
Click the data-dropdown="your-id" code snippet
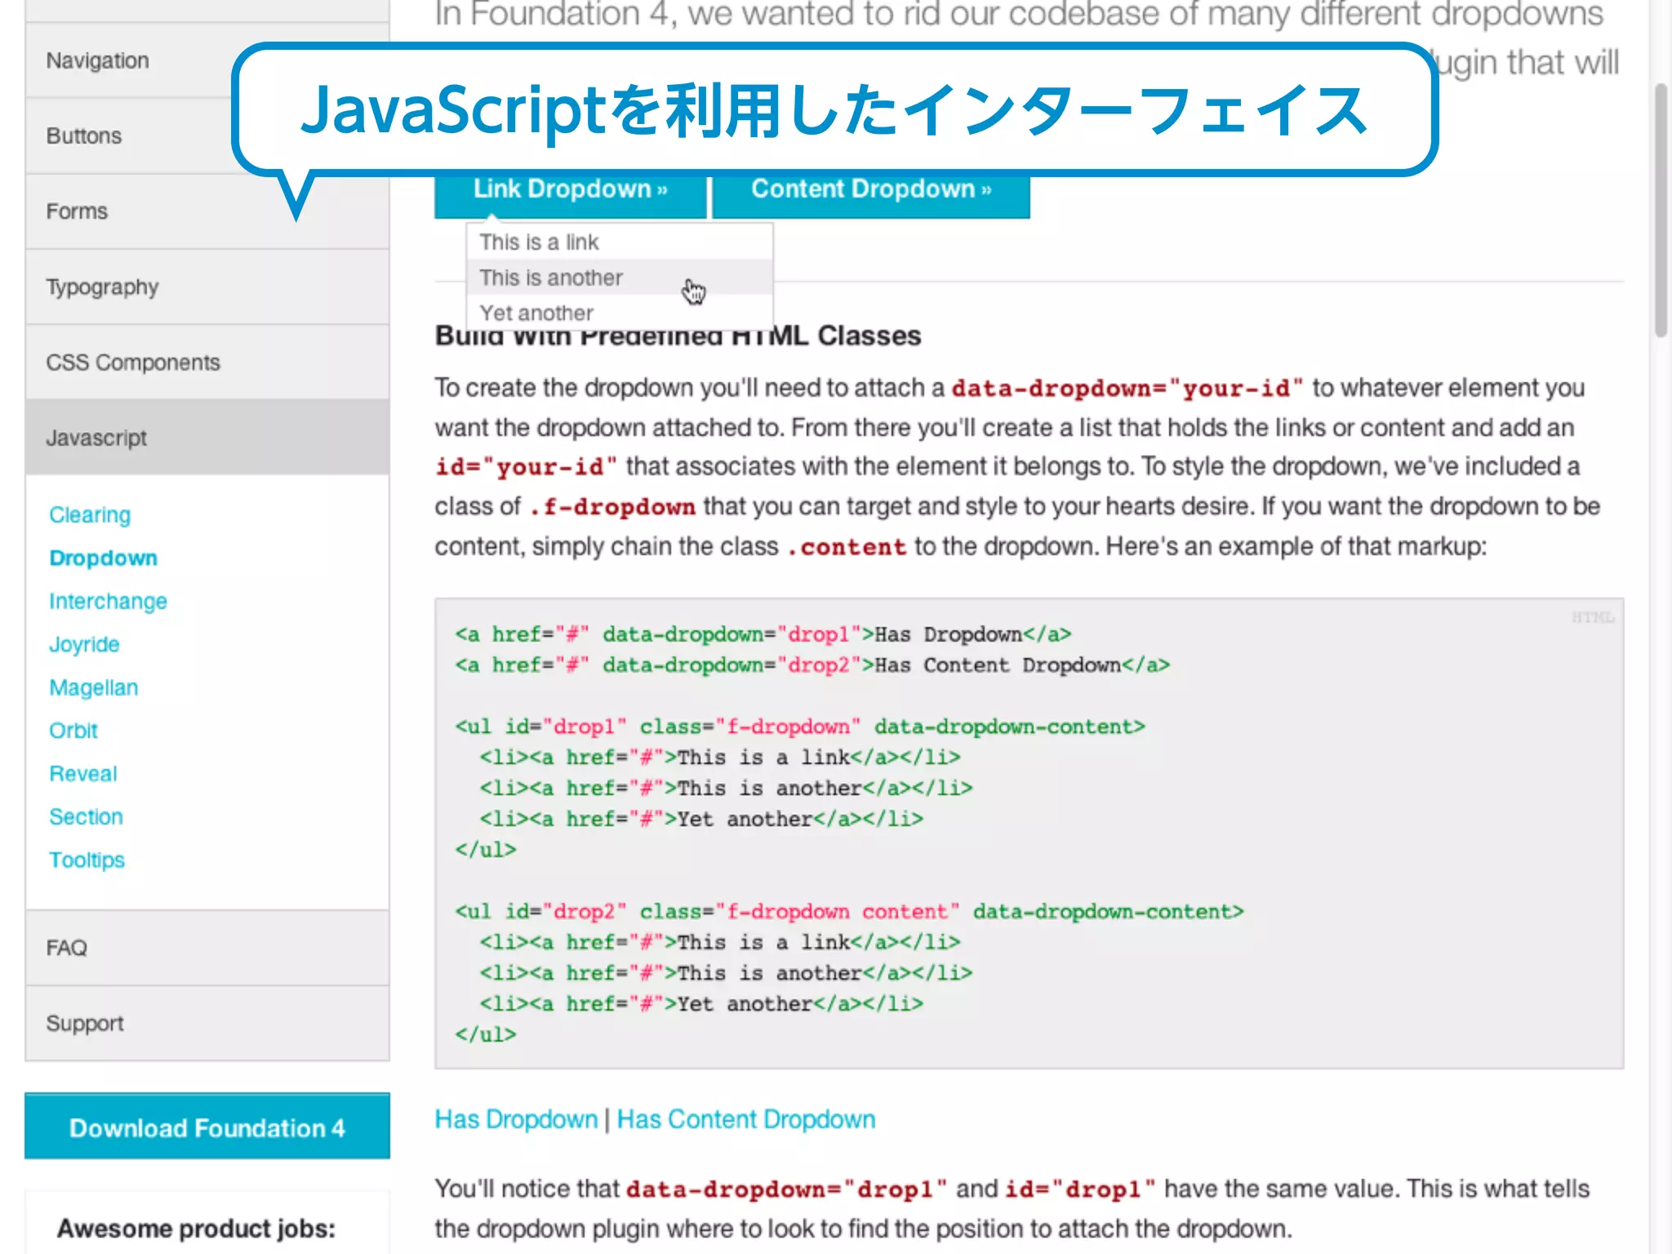1127,388
